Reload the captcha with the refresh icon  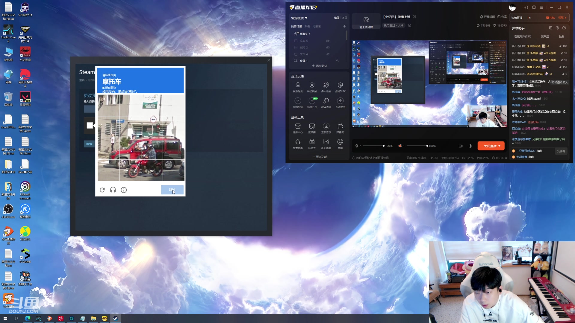pos(102,190)
